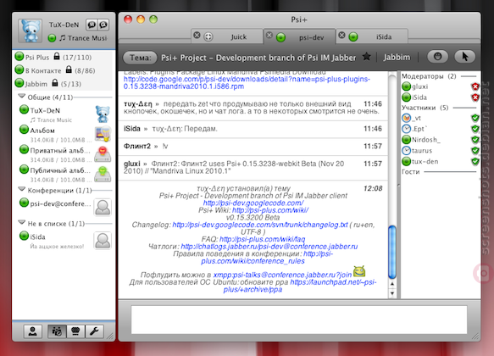Toggle the speech bubble button in bottom toolbar
This screenshot has height=356, width=494.
coord(75,331)
